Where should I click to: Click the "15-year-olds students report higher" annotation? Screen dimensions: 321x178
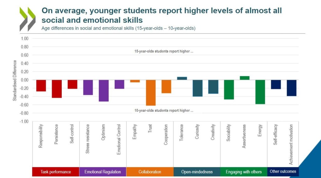coord(164,51)
